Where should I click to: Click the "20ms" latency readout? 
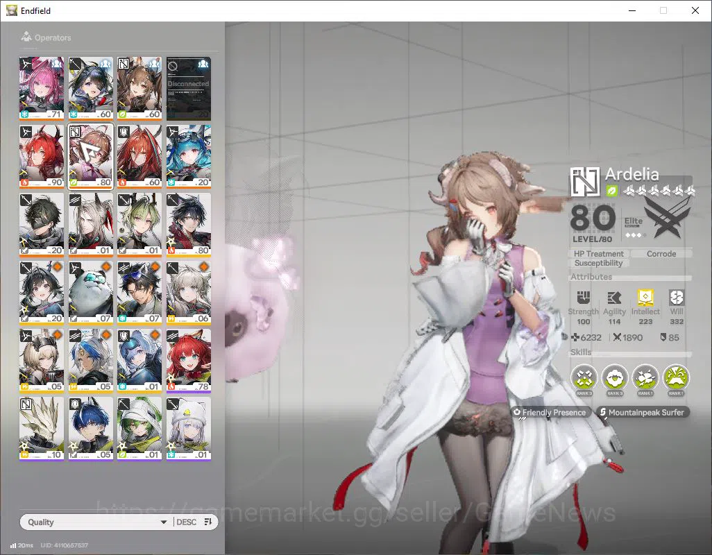pyautogui.click(x=26, y=545)
